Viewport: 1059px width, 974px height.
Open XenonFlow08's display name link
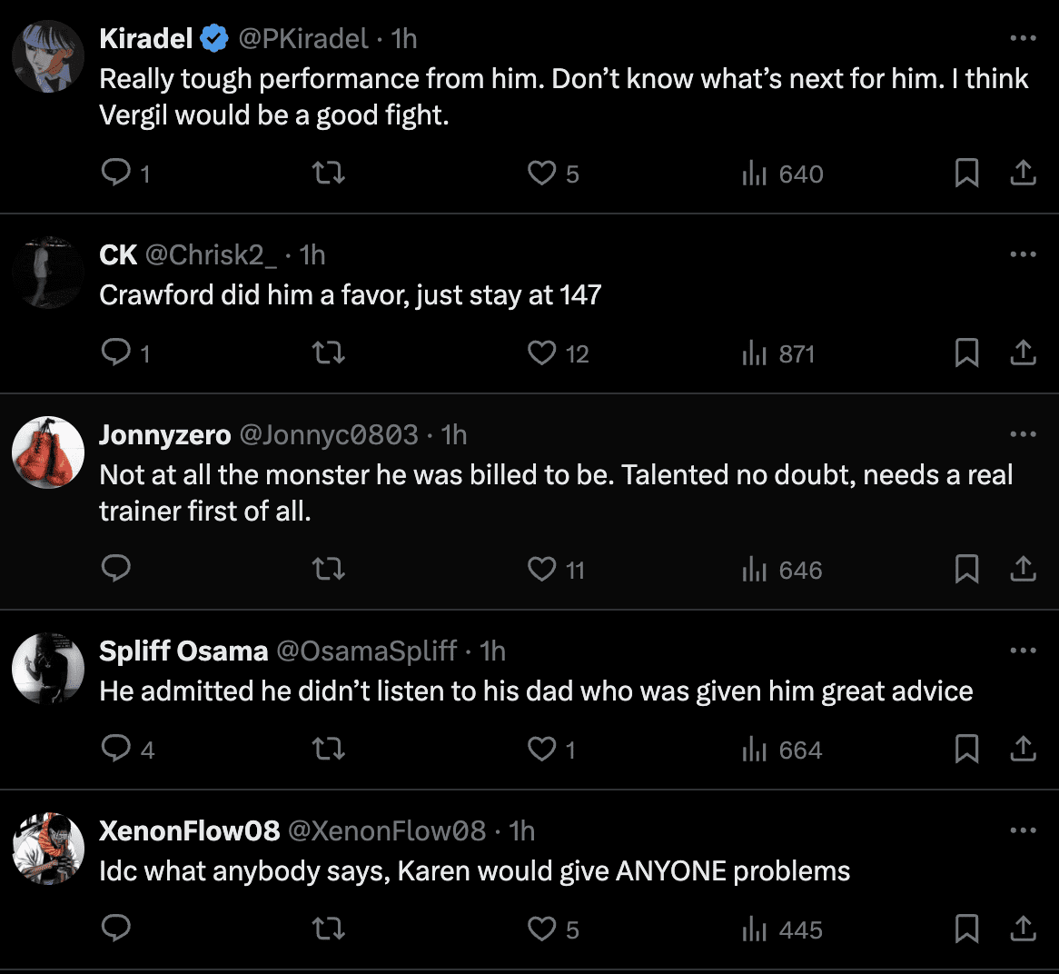click(x=189, y=830)
